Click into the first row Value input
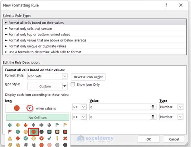 (120, 107)
